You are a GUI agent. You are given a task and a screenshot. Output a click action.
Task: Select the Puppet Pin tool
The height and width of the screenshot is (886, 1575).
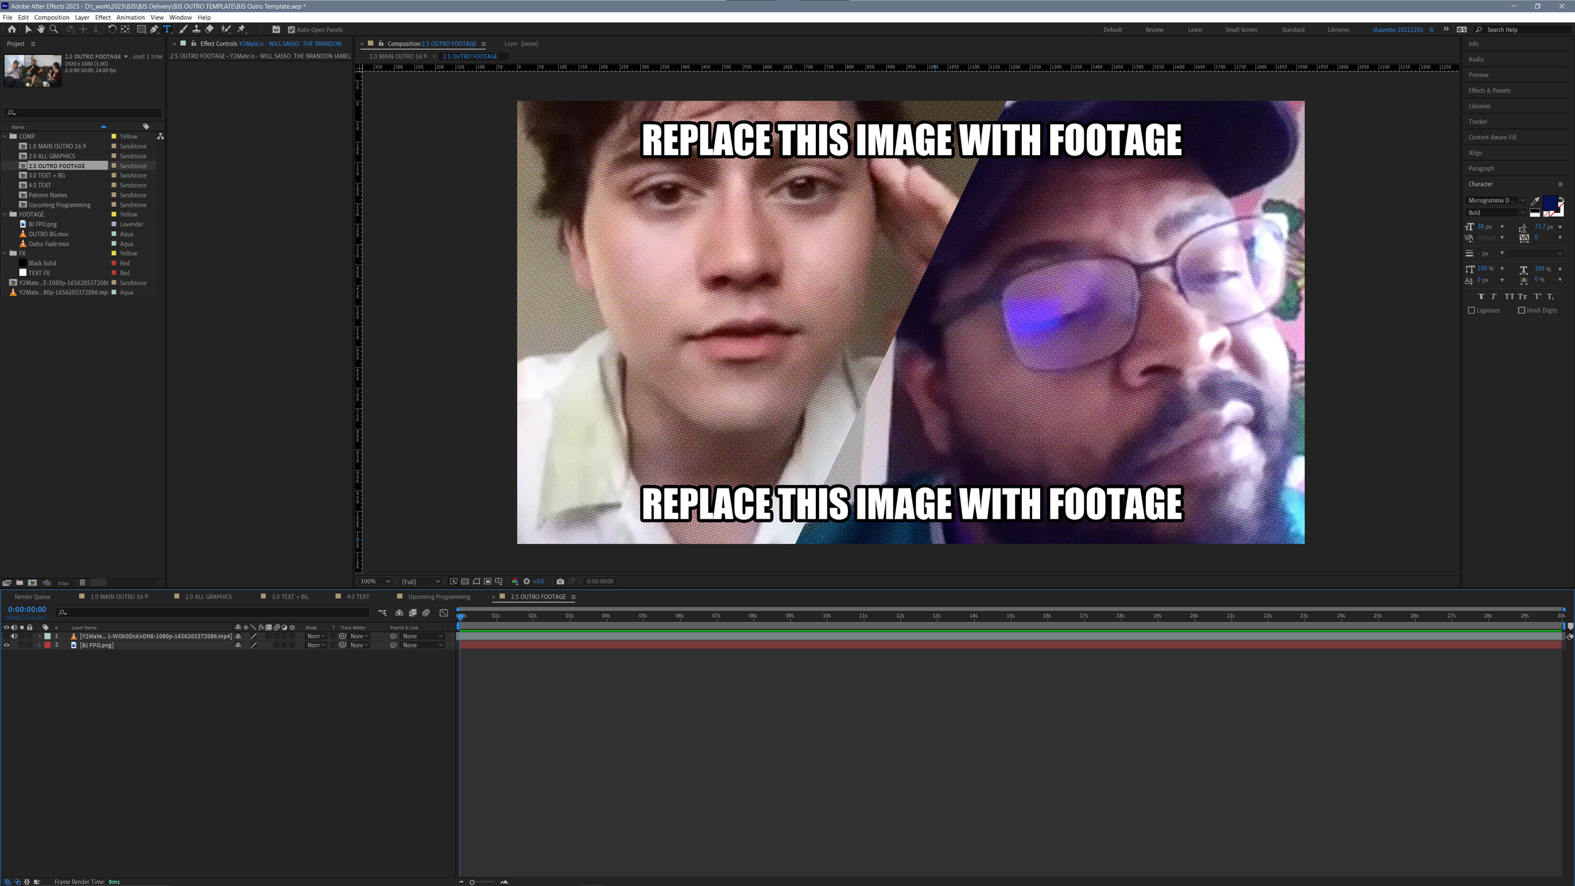point(242,29)
